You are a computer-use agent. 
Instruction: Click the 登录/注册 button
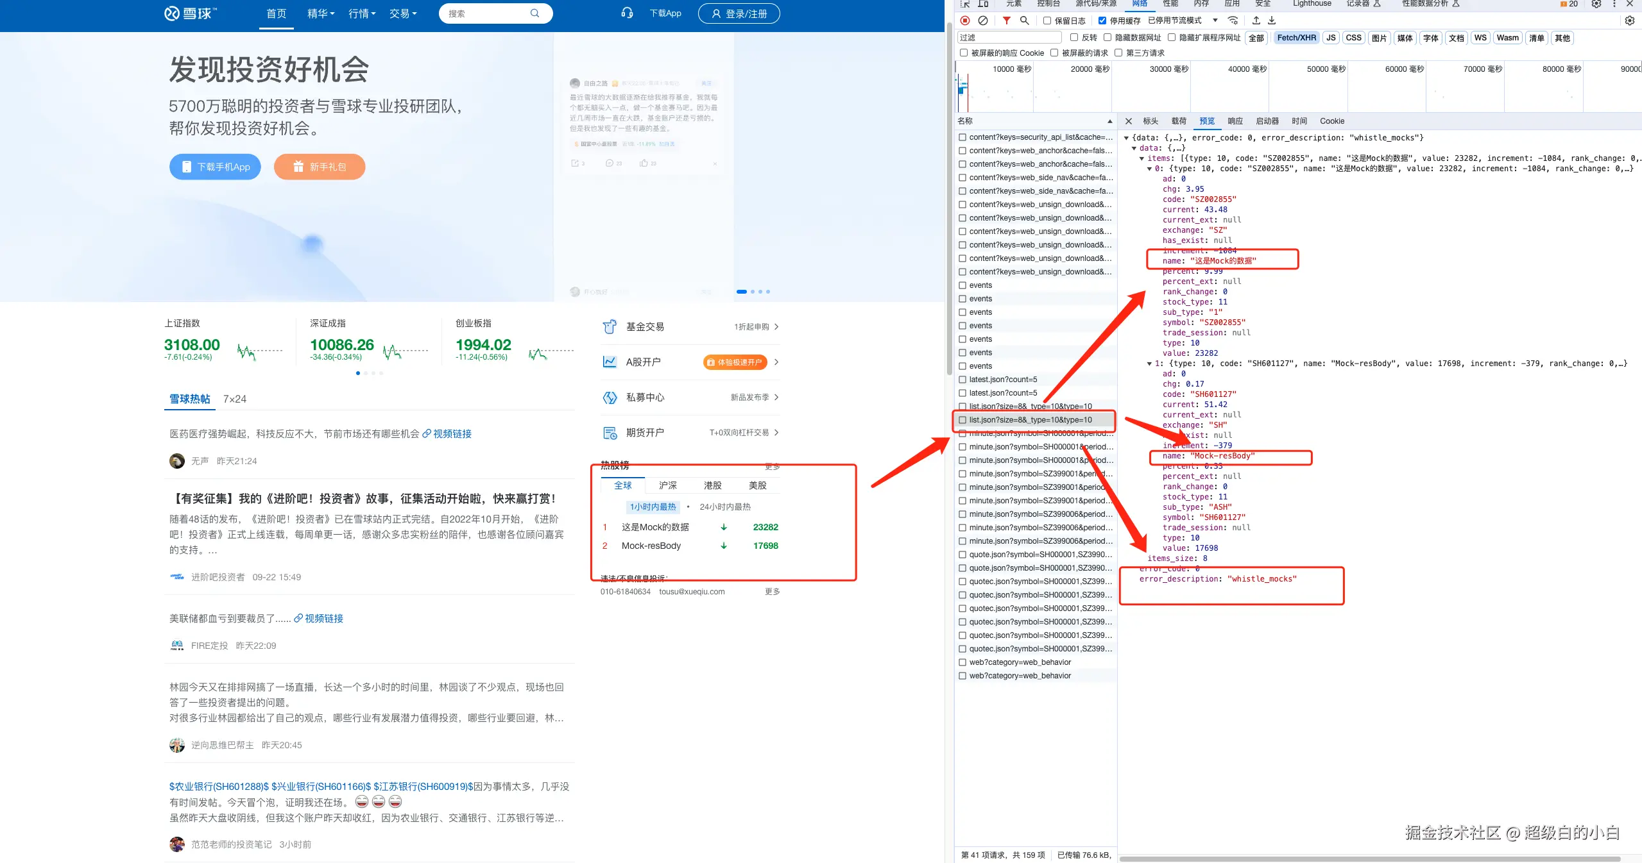[739, 13]
